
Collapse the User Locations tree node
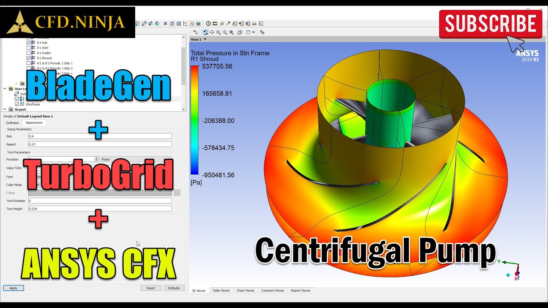click(5, 89)
